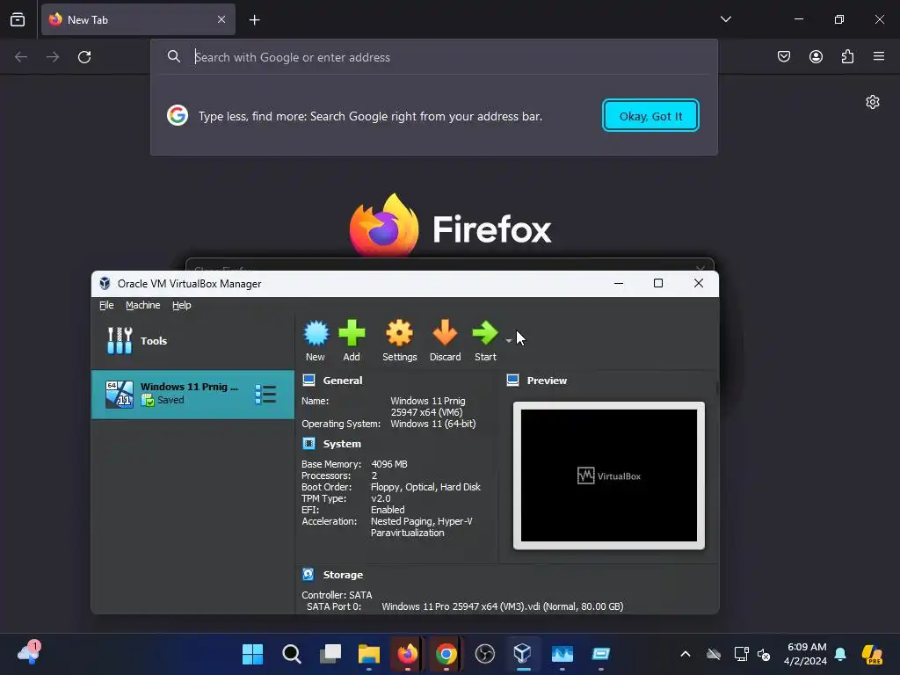900x675 pixels.
Task: Show hidden tray icons chevron
Action: [x=686, y=654]
